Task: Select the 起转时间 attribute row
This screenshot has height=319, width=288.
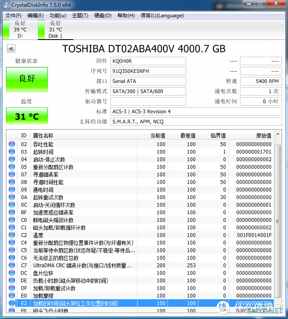Action: pyautogui.click(x=140, y=152)
